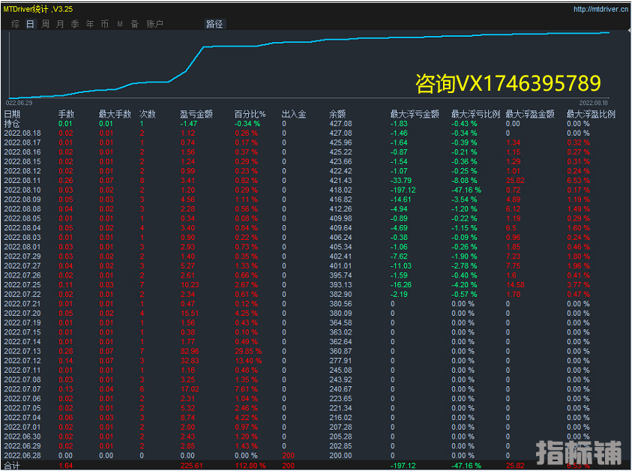632x471 pixels.
Task: Select the 日 daily statistics tab
Action: click(x=30, y=24)
